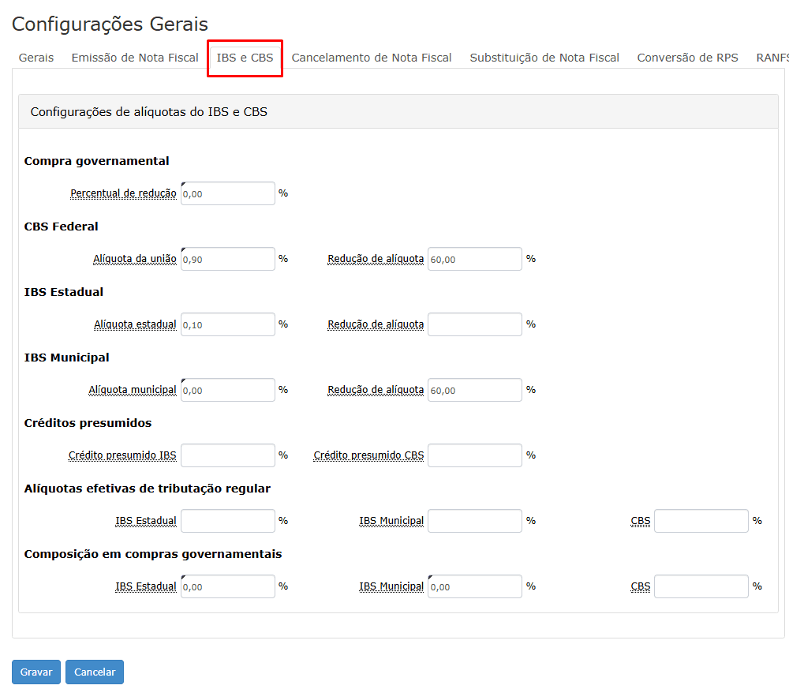Click the CBS Federal heading
789x689 pixels.
click(x=61, y=227)
